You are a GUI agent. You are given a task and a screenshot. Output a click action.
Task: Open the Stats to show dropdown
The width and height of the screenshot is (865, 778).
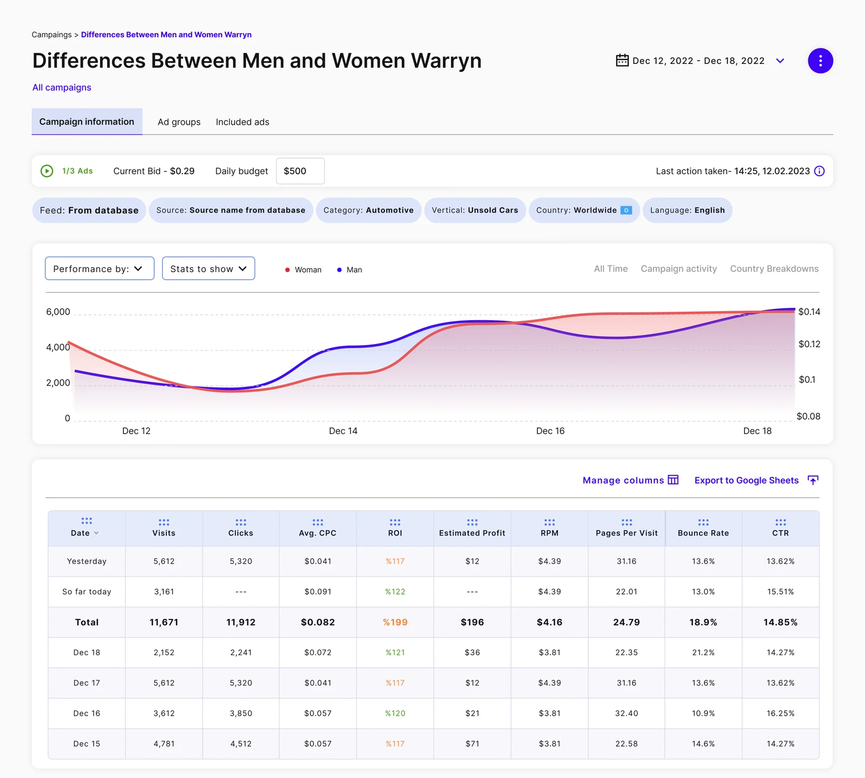pyautogui.click(x=209, y=268)
